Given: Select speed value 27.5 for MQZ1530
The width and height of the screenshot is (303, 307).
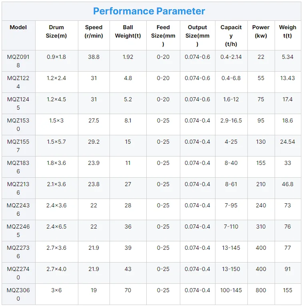Looking at the screenshot, I should click(94, 120).
